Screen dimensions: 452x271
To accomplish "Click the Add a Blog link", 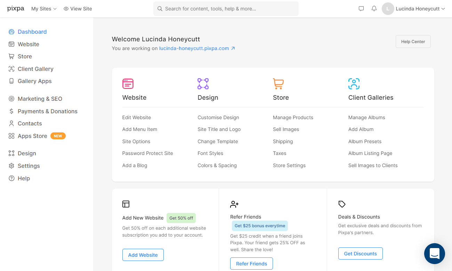I will click(135, 165).
